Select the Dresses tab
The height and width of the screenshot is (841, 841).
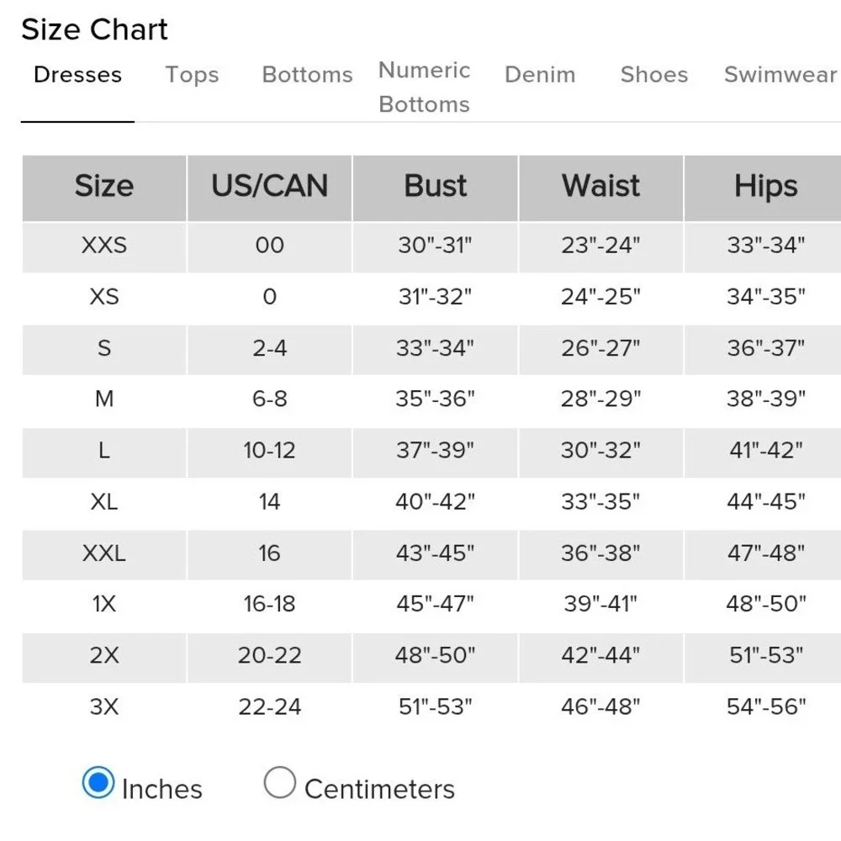coord(77,75)
